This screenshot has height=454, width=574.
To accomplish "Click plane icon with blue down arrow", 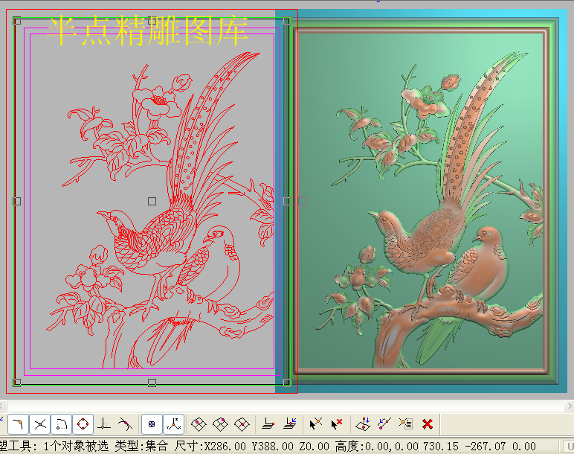I will coord(363,425).
